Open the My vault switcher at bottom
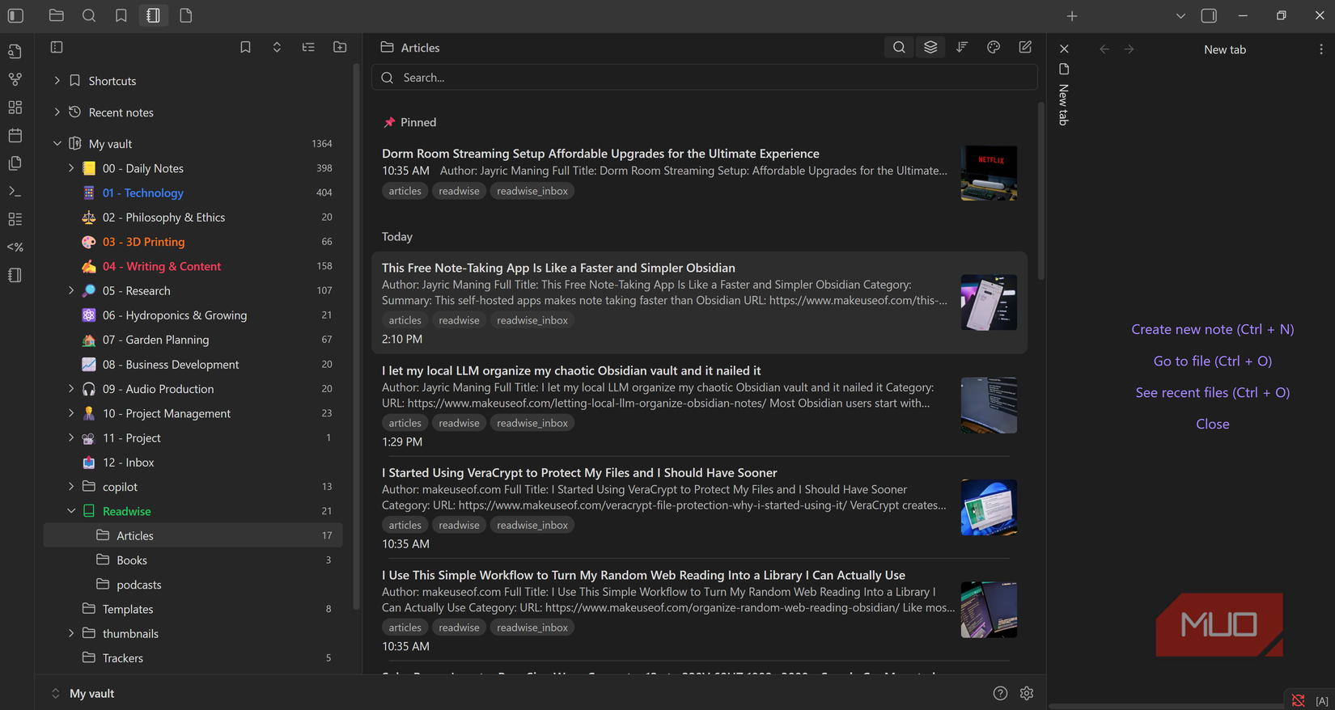 coord(83,693)
